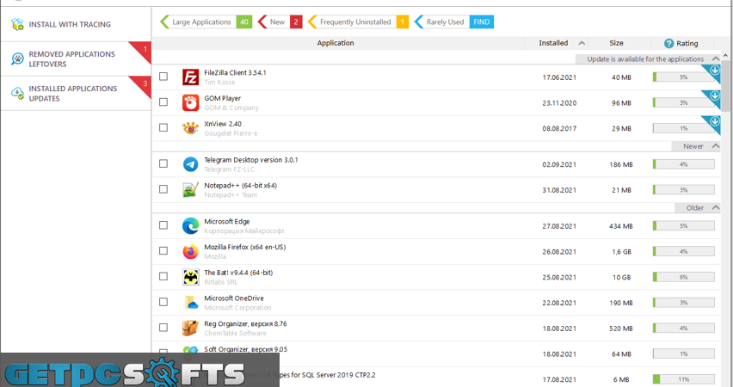Open Removed Applications Leftovers section
Viewport: 733px width, 387px height.
(x=76, y=58)
